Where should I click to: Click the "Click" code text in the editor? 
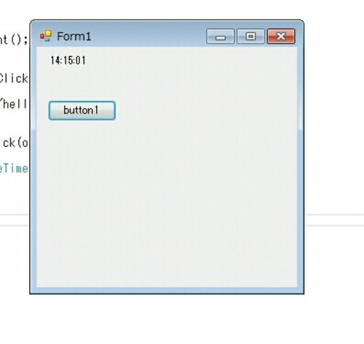point(14,79)
